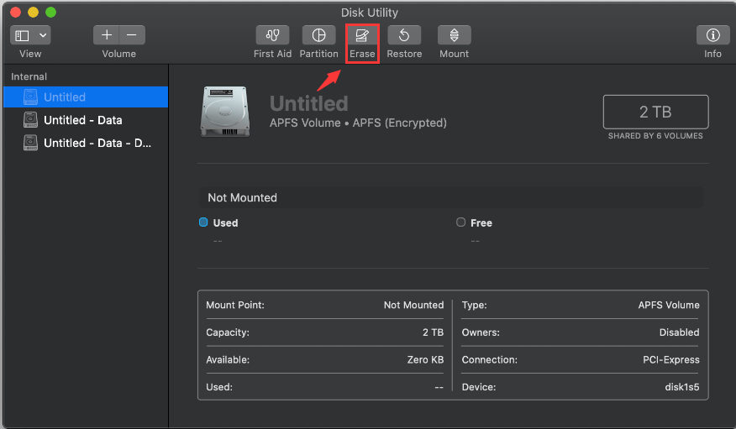Click the 2 TB capacity box
The image size is (736, 429).
pyautogui.click(x=655, y=112)
